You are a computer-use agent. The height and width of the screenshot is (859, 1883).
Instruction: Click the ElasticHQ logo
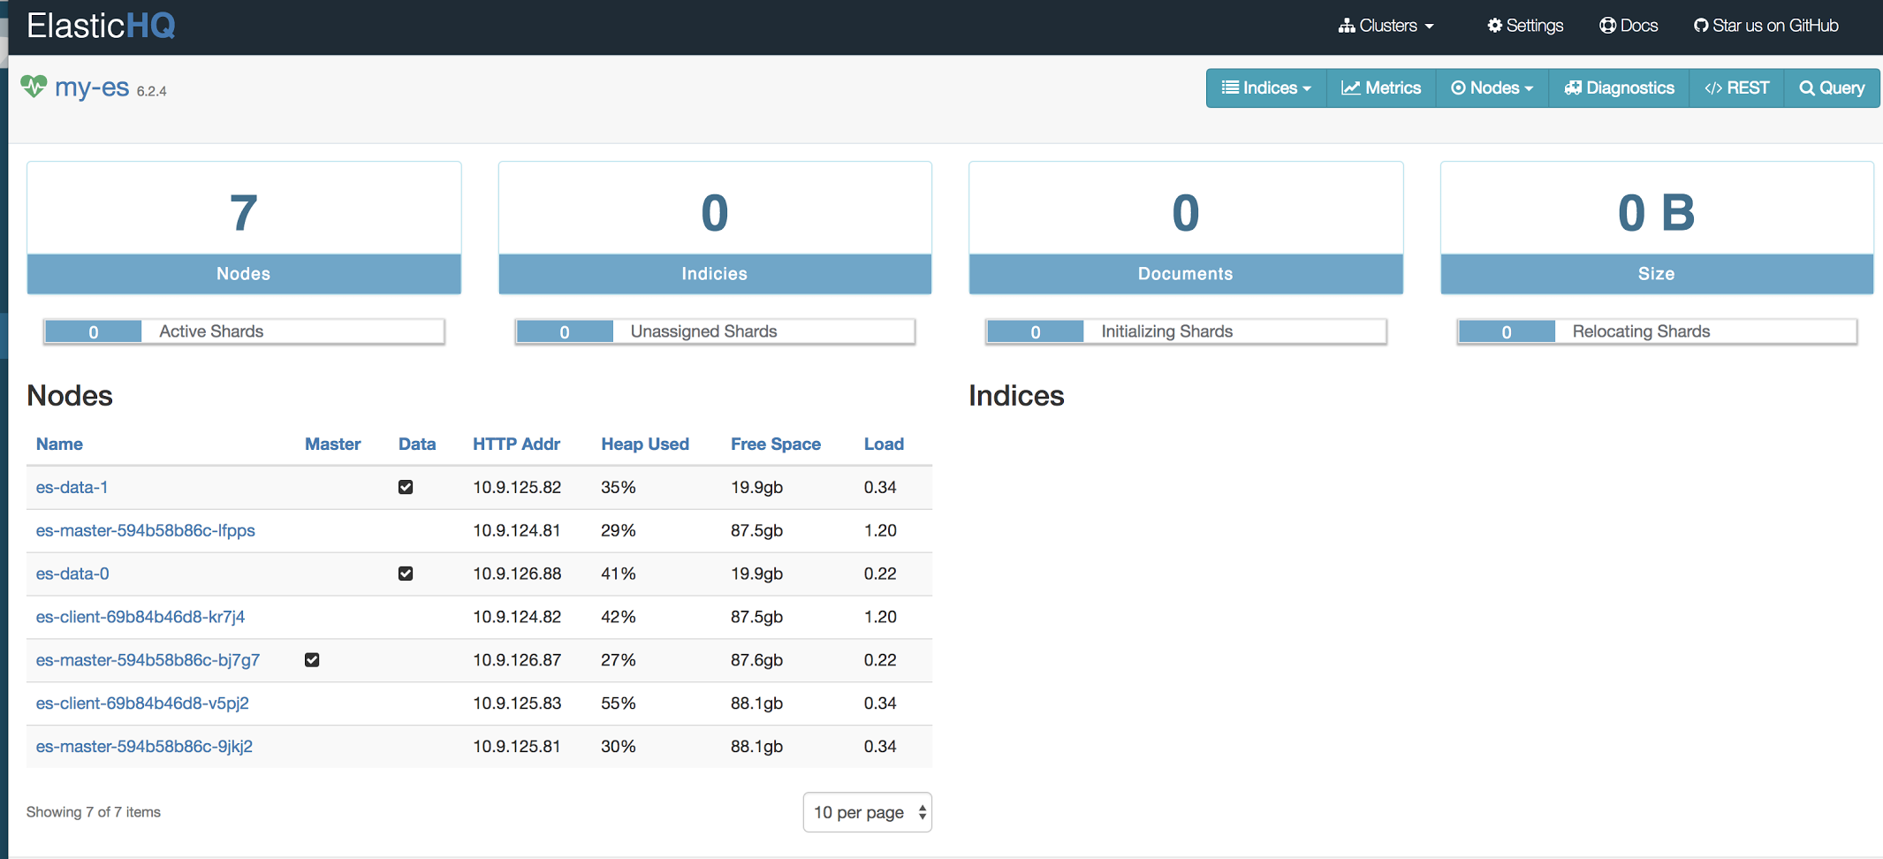coord(101,26)
